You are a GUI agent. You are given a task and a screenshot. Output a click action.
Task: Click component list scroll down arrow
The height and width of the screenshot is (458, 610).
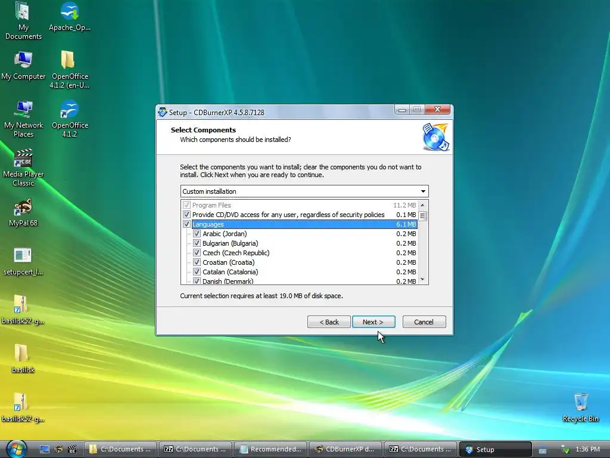pyautogui.click(x=422, y=280)
